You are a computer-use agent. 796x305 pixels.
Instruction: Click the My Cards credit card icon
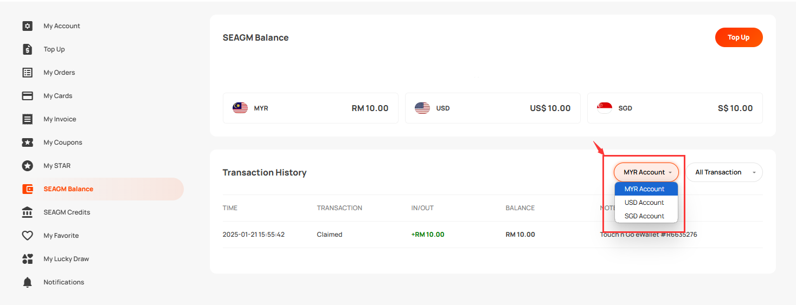(x=27, y=96)
